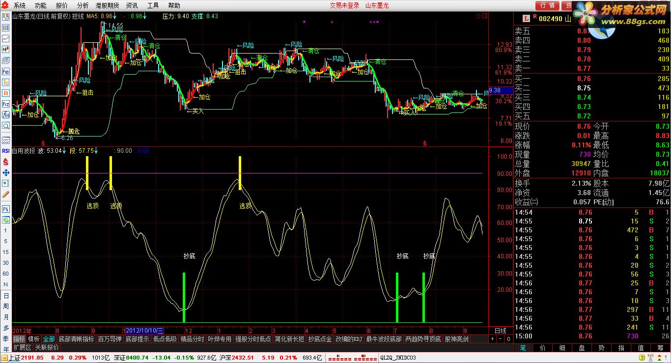Select the 全部 tab below chart
This screenshot has height=363, width=671.
point(49,339)
